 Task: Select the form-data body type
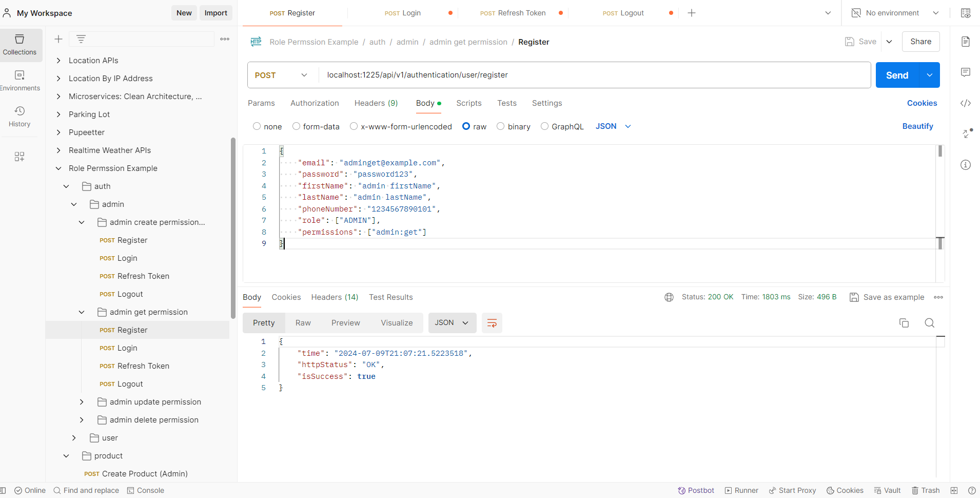296,126
